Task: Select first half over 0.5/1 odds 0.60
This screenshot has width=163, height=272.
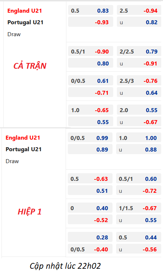Action: 138,179
